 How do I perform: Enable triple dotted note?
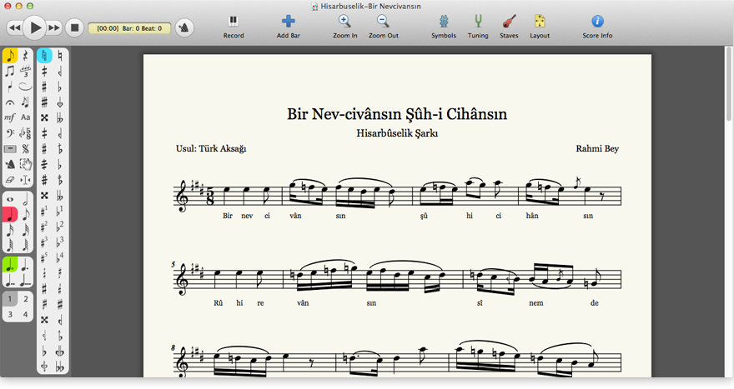[x=25, y=280]
